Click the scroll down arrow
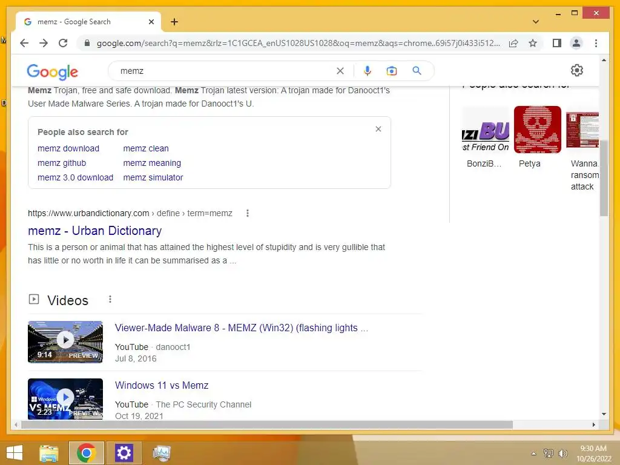The height and width of the screenshot is (465, 620). pos(604,414)
